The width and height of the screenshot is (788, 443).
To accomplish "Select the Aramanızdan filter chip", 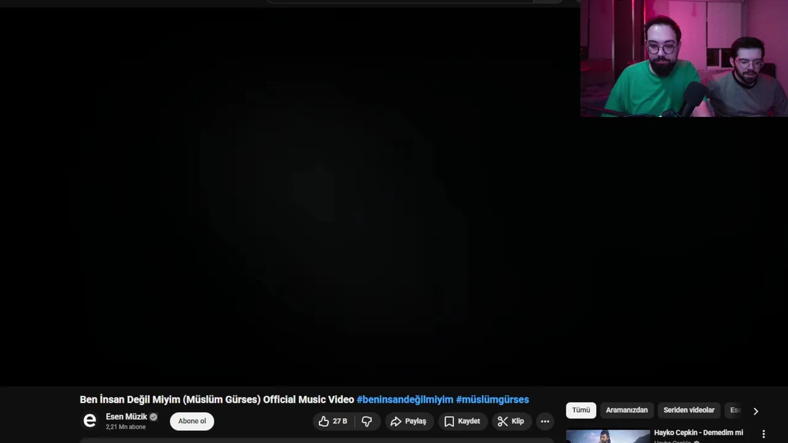I will point(627,410).
